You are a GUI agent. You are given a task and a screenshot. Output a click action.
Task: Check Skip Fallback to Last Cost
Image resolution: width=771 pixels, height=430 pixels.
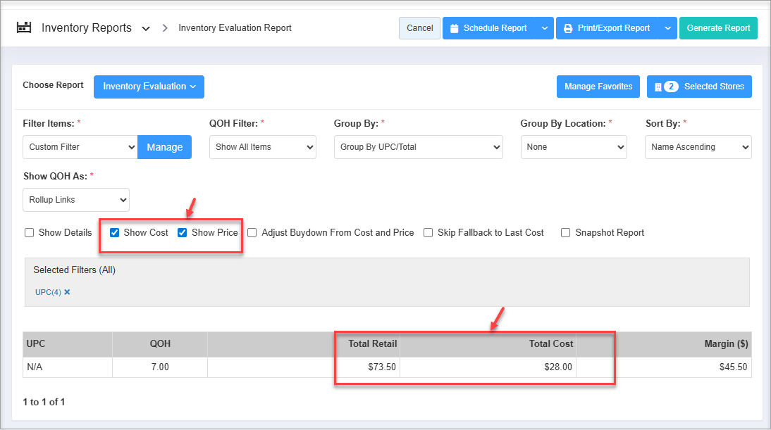(428, 233)
